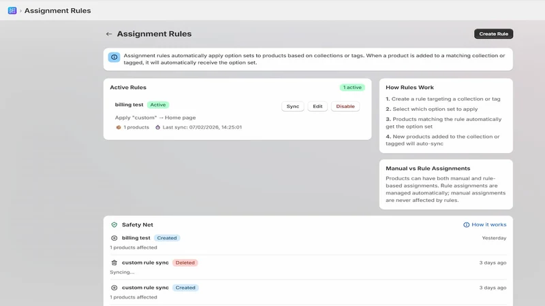This screenshot has height=306, width=545.
Task: Click the last sync clock icon
Action: click(157, 127)
